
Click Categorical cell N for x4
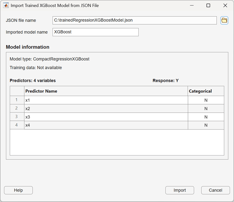point(206,125)
